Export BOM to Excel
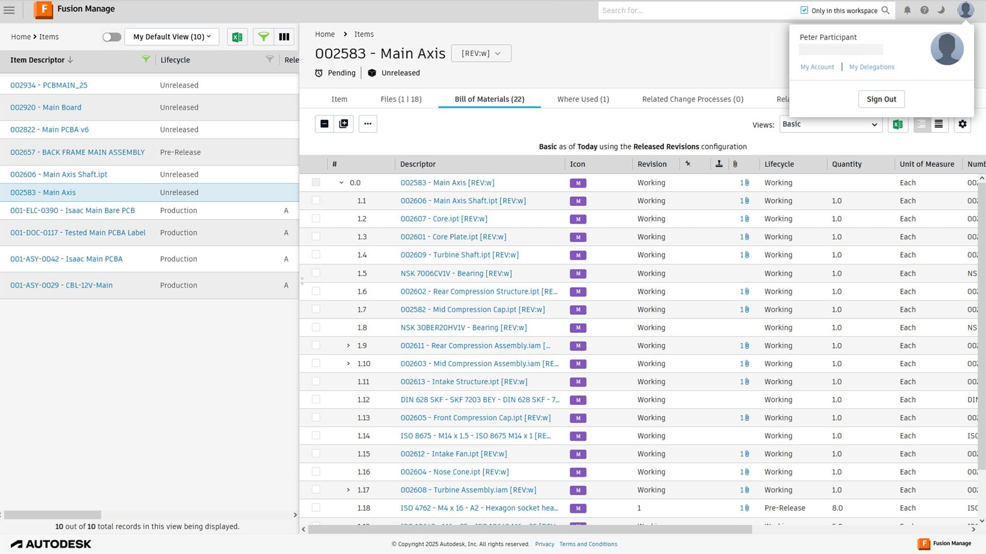 tap(898, 124)
